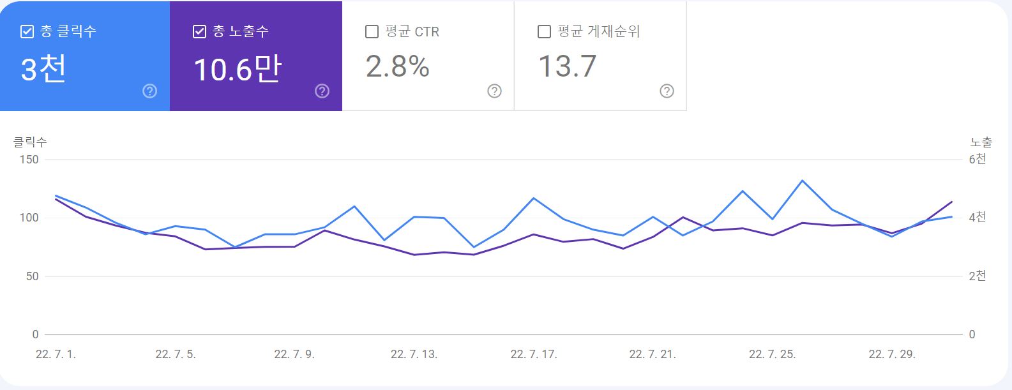Open help icon on 평균 게재순위 card
The image size is (1012, 390).
pyautogui.click(x=667, y=91)
